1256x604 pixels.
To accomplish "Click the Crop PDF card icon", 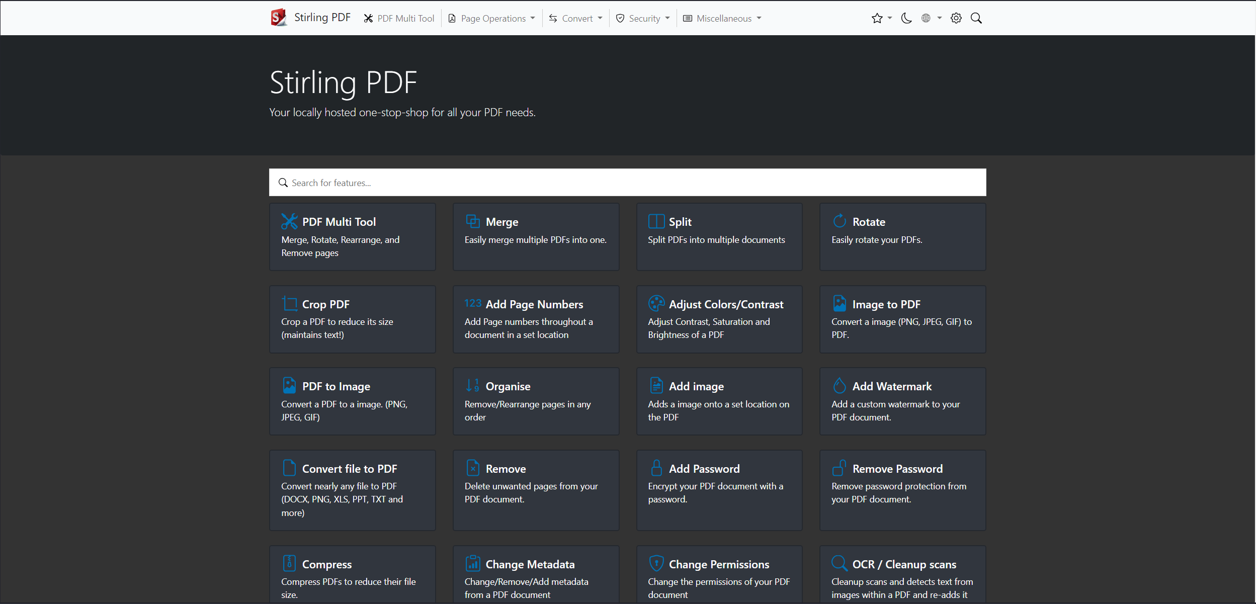I will coord(289,303).
